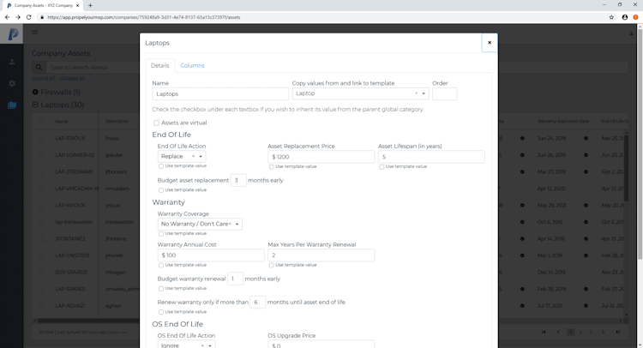Screen dimensions: 643x348
Task: Click the Name text field
Action: click(x=220, y=93)
